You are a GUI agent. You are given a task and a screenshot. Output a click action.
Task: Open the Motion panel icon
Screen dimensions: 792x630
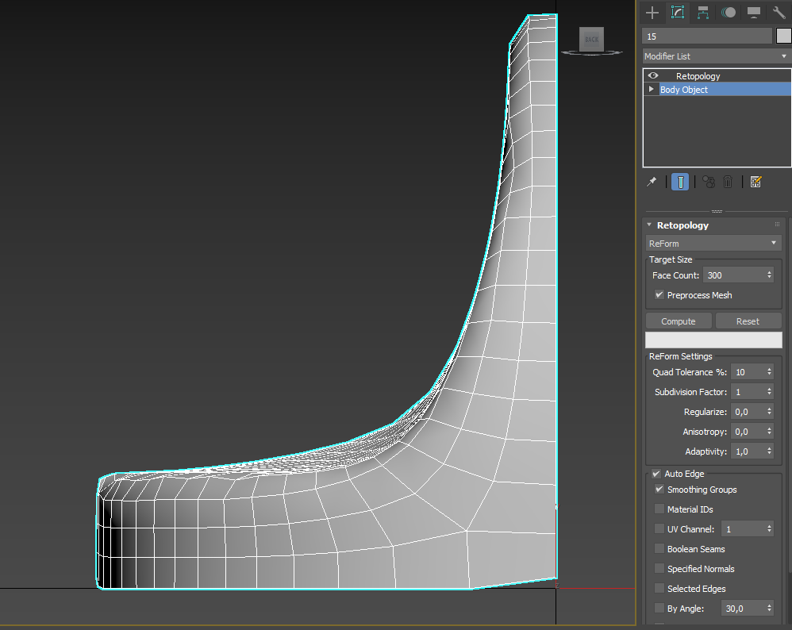tap(728, 13)
